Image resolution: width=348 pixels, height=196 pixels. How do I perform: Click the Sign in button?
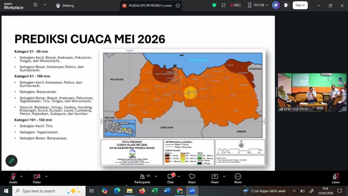(300, 5)
